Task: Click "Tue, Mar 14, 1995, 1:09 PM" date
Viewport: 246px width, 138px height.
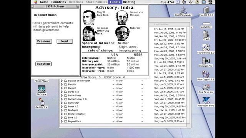Action: pos(170,110)
